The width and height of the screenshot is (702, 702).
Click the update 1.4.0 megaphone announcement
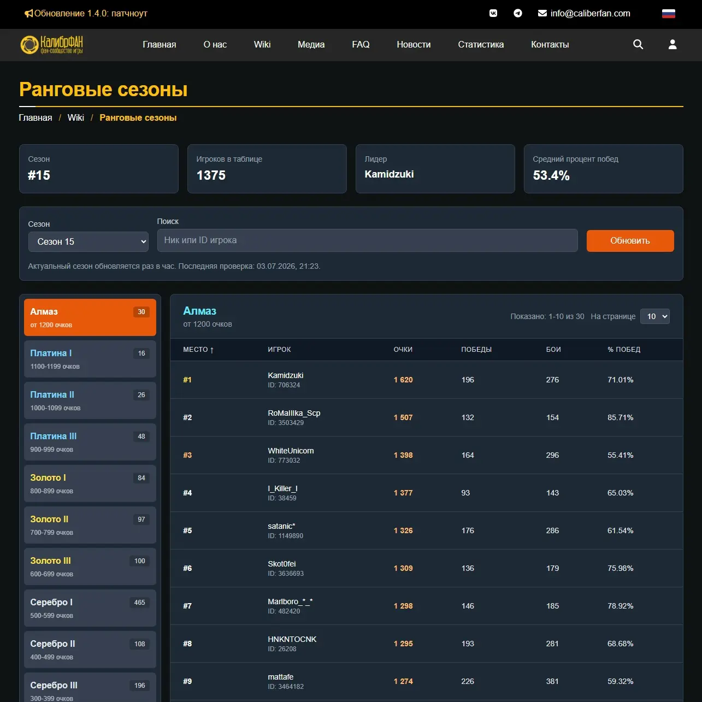[86, 13]
